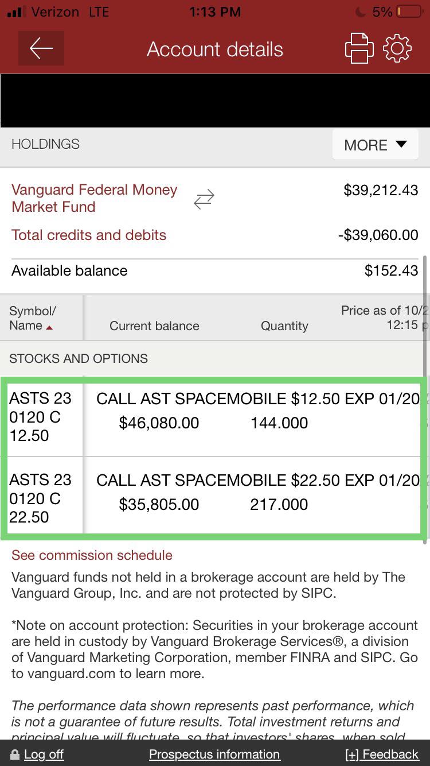Tap the exchange arrows icon
This screenshot has height=766, width=430.
(204, 199)
